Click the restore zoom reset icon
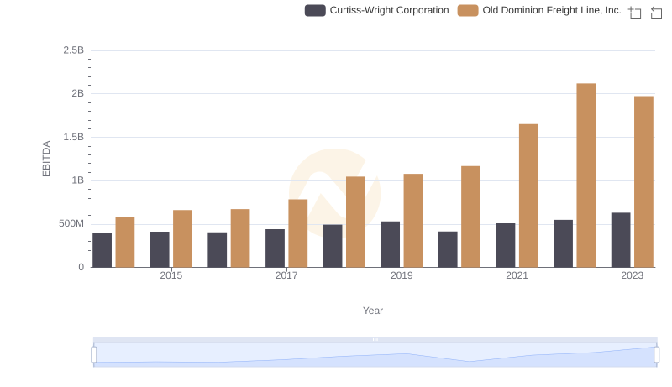The width and height of the screenshot is (672, 387). pyautogui.click(x=656, y=13)
